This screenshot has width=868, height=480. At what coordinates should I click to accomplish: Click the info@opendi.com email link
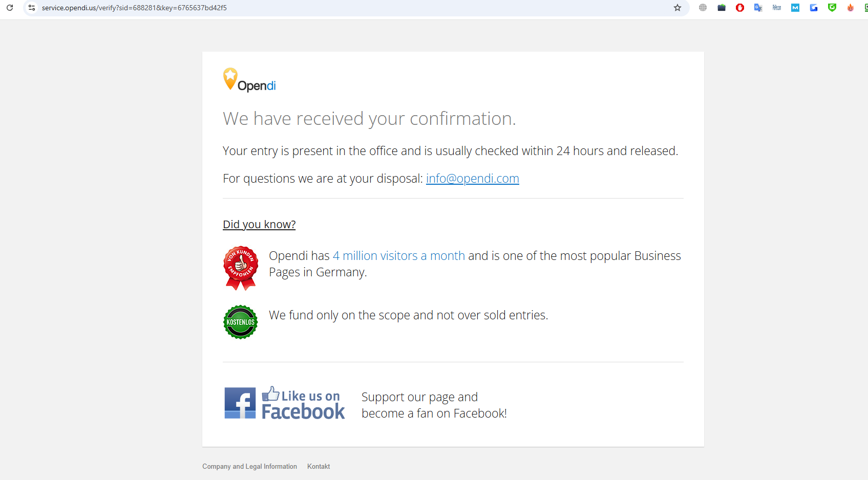[472, 179]
